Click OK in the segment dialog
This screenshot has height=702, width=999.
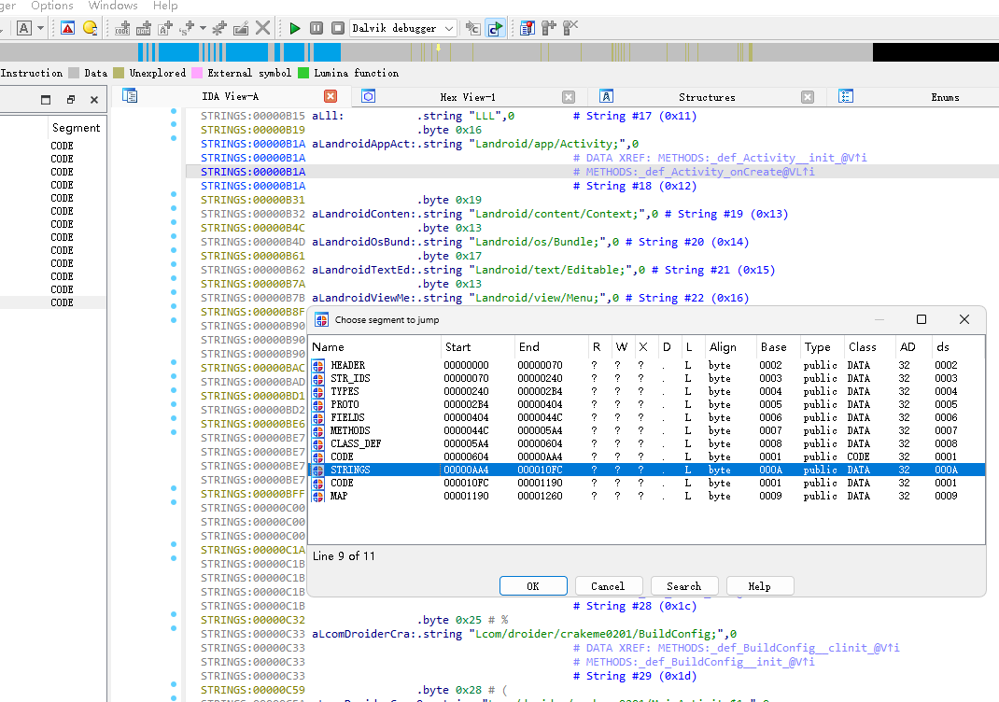(x=533, y=586)
